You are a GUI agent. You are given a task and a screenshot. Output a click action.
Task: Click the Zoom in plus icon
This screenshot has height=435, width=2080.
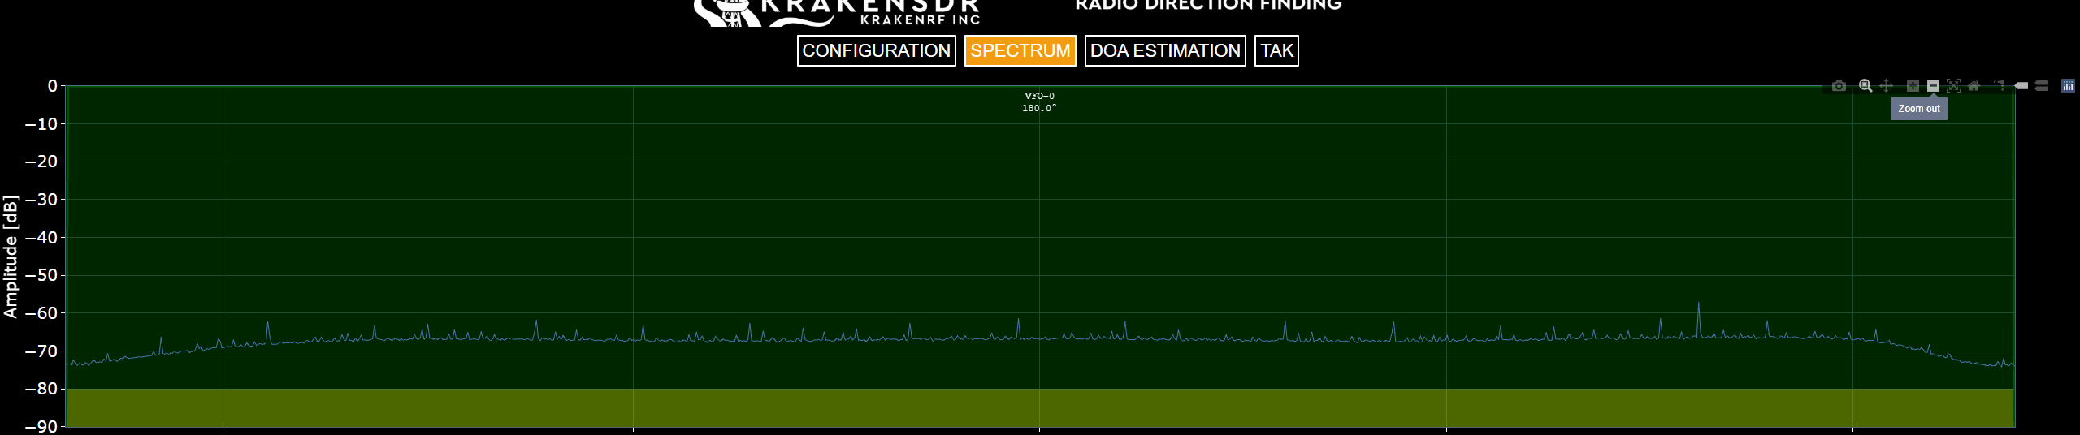pyautogui.click(x=1913, y=86)
